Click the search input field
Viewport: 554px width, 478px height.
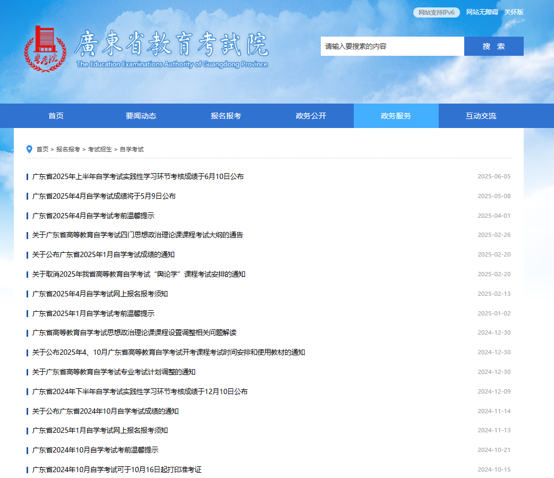(x=392, y=46)
